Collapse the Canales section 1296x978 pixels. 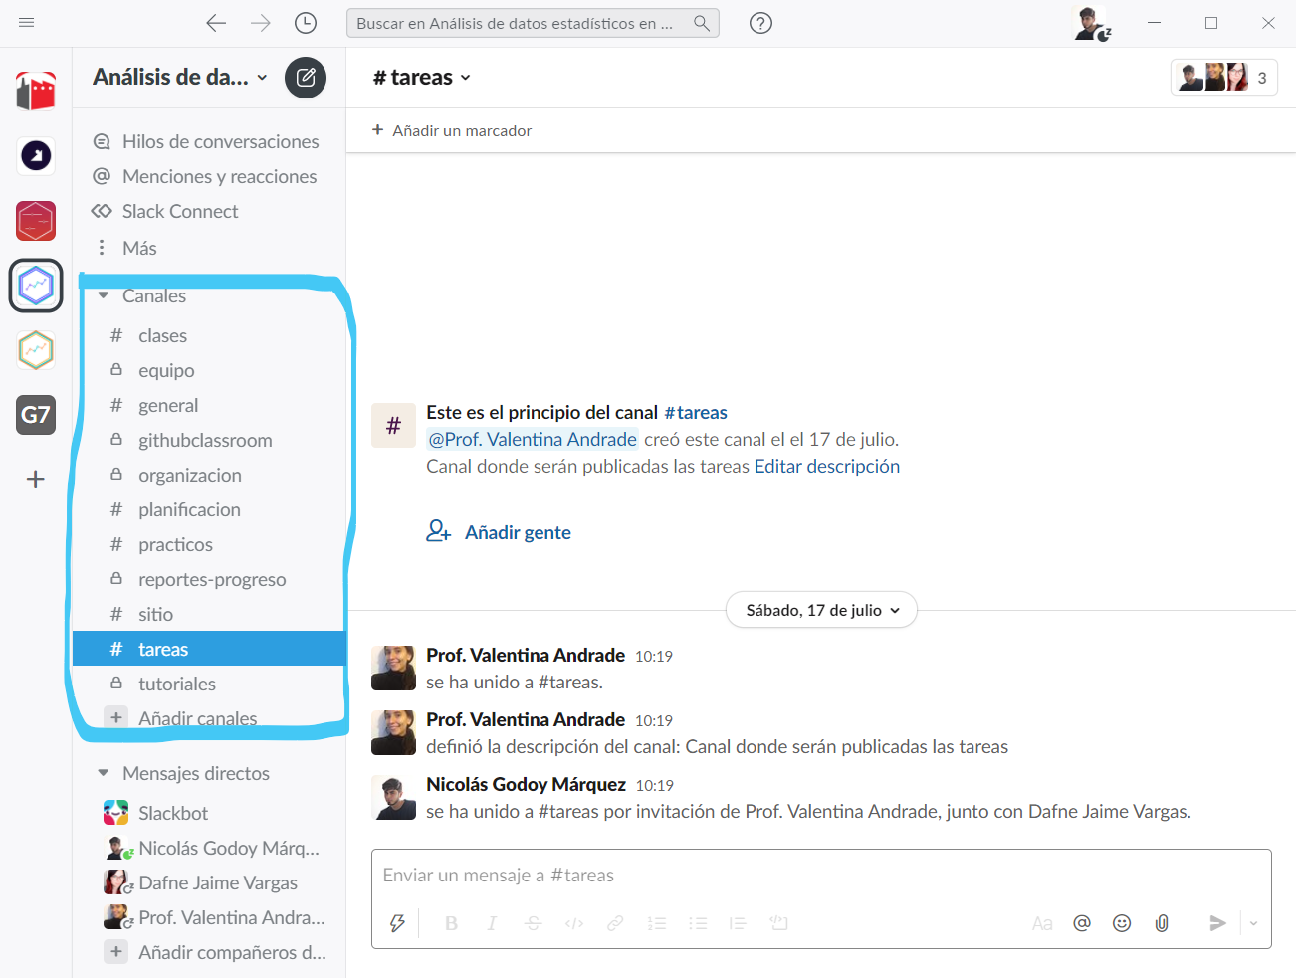click(104, 295)
